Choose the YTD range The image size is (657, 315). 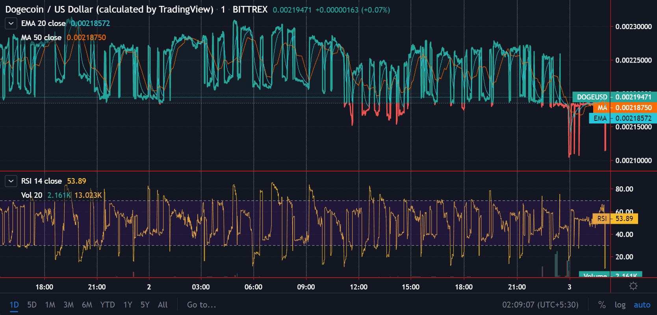(x=108, y=305)
